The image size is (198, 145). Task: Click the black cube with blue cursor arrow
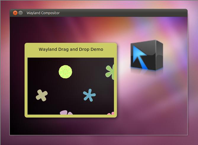point(147,55)
